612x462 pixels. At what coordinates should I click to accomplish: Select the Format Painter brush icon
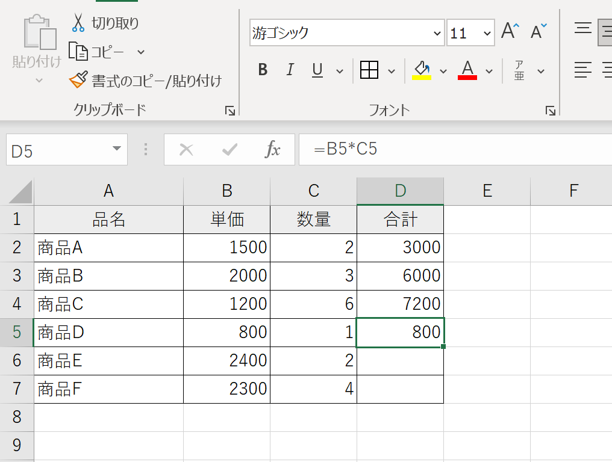78,80
